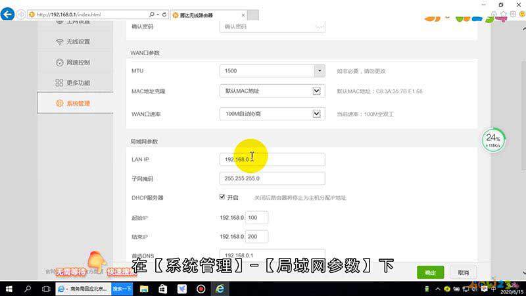Open the Windows Start menu

9,289
